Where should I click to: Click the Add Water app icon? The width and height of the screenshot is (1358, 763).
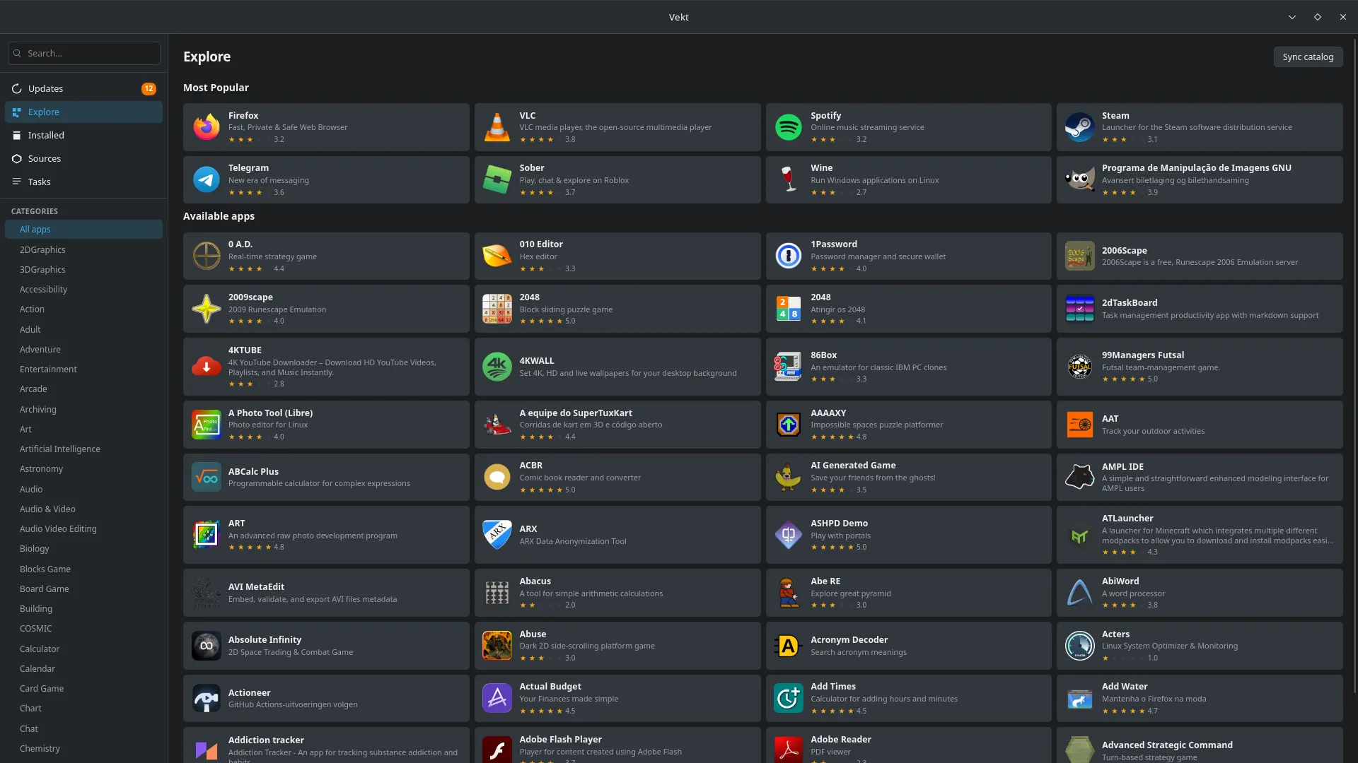(1079, 698)
